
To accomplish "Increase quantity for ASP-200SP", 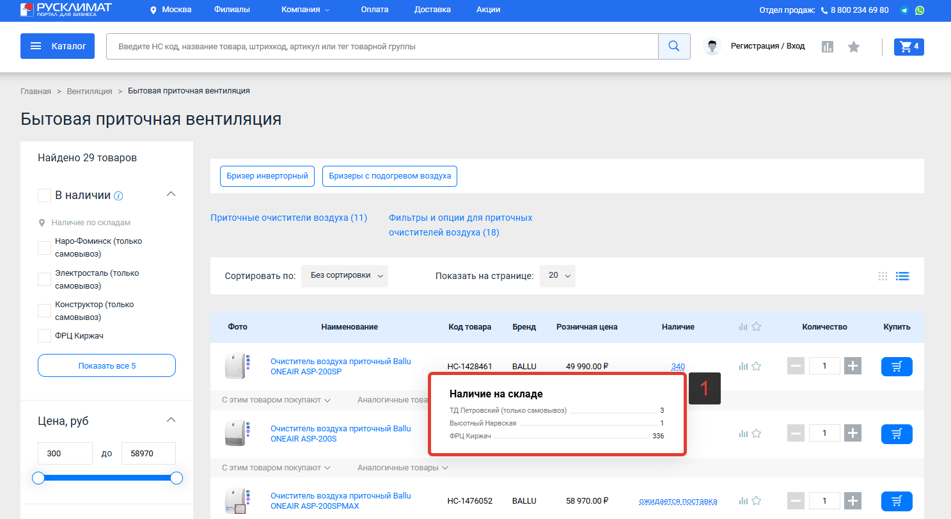I will click(853, 366).
